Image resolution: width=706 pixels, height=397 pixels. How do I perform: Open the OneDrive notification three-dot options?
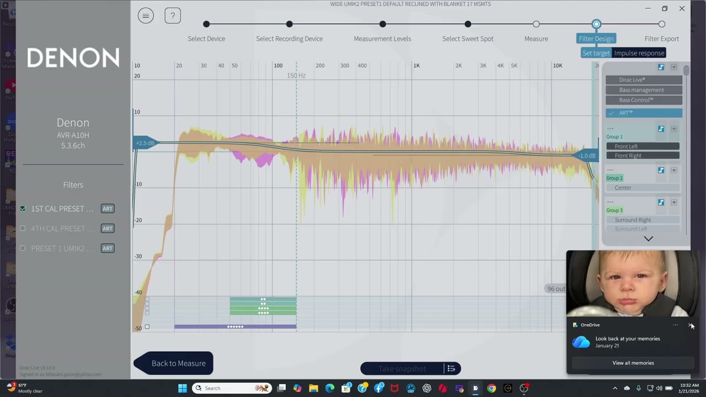[675, 325]
